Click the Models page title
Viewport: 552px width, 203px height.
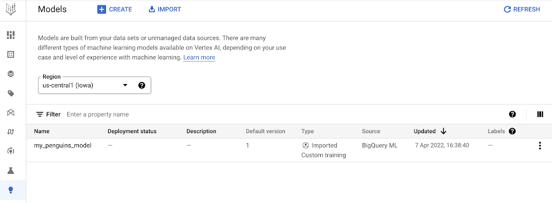52,9
